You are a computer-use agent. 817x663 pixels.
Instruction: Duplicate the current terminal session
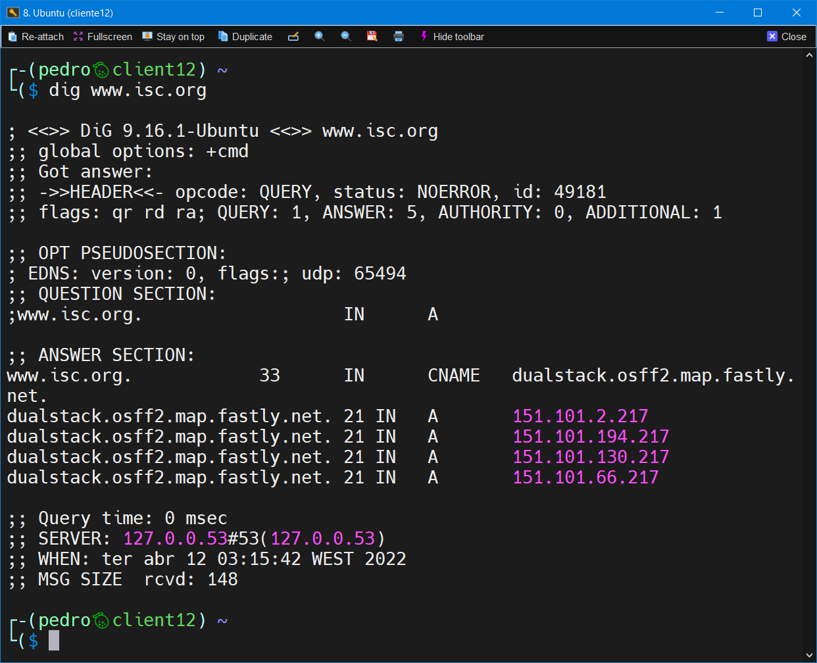click(245, 37)
